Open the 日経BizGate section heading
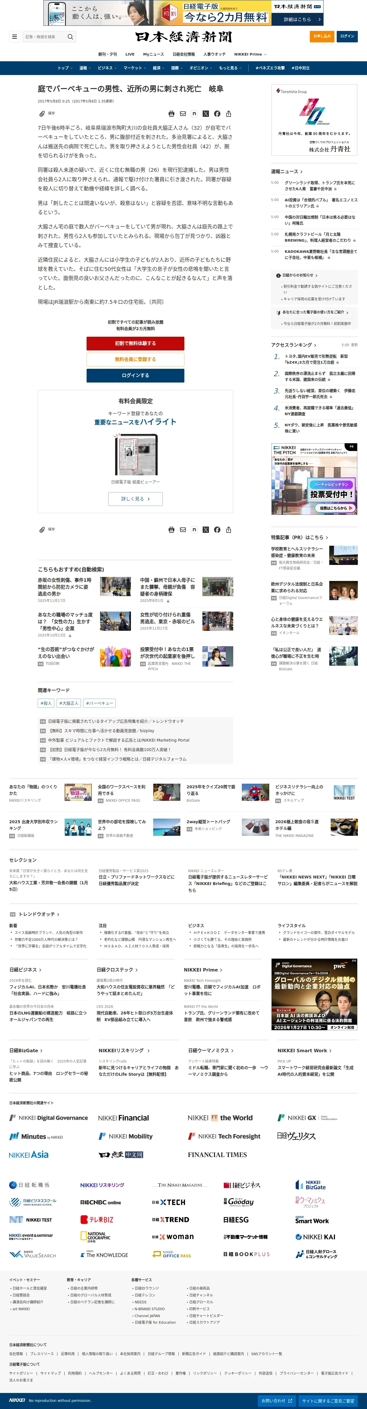Image resolution: width=367 pixels, height=1409 pixels. [x=26, y=1051]
